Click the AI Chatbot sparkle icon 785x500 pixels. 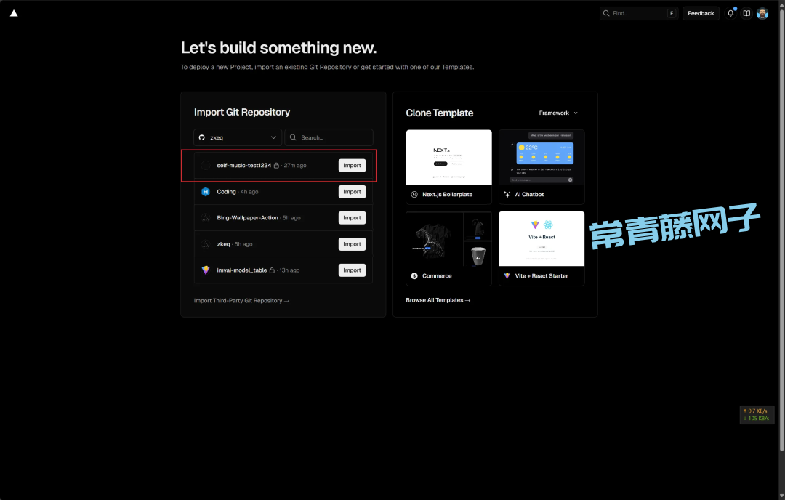tap(507, 195)
